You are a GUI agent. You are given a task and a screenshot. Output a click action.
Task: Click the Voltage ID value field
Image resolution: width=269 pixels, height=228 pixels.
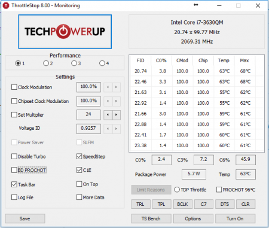pos(88,129)
